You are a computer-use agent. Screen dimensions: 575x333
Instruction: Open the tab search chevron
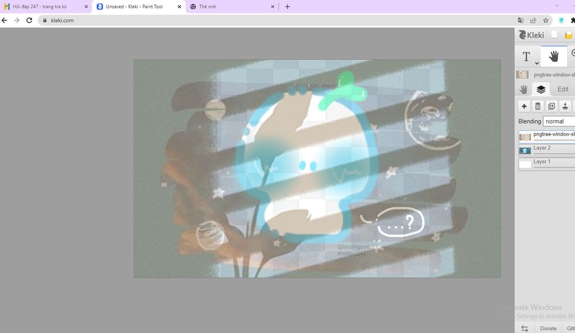pos(556,6)
